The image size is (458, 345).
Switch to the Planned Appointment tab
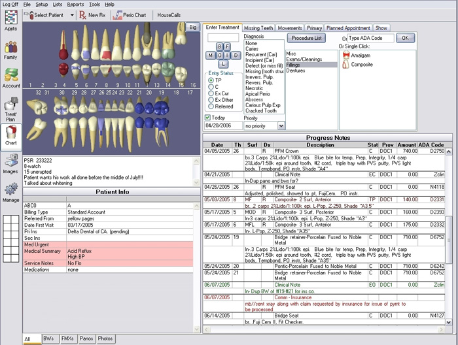click(348, 28)
